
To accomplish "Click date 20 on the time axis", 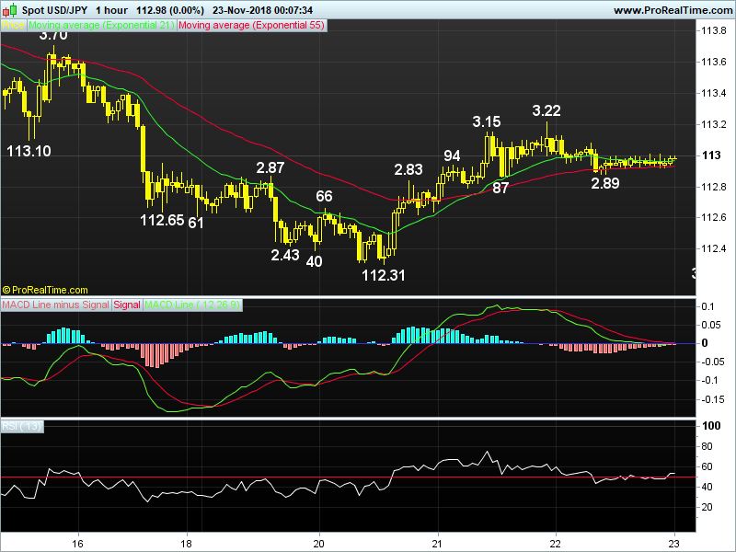I will tap(319, 542).
